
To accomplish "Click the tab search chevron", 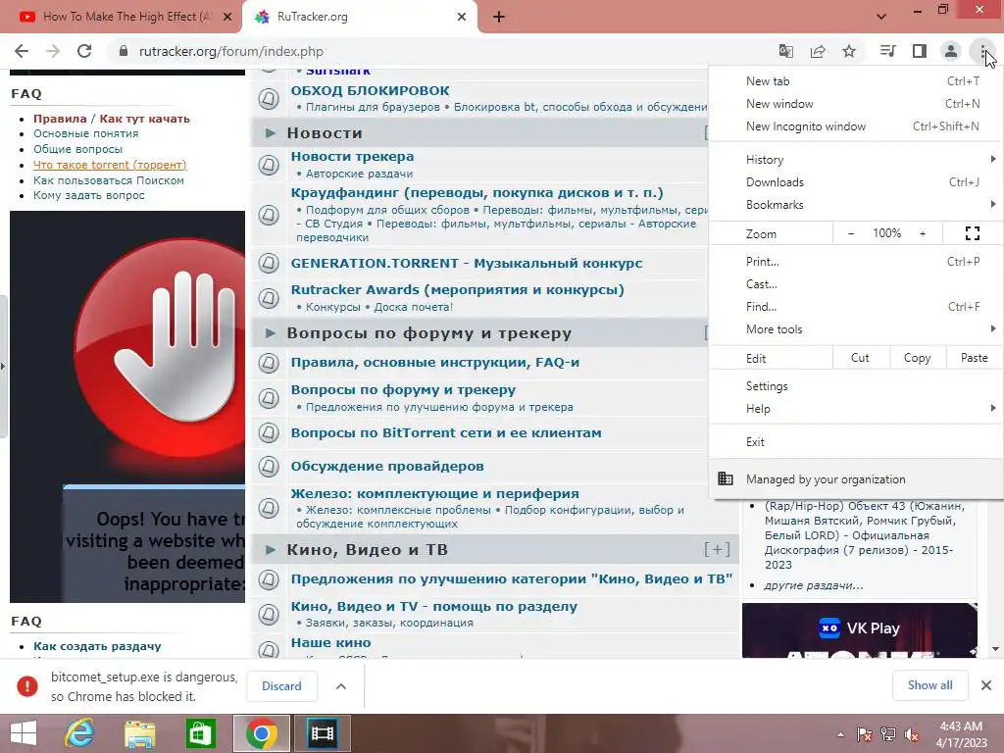I will click(x=881, y=17).
